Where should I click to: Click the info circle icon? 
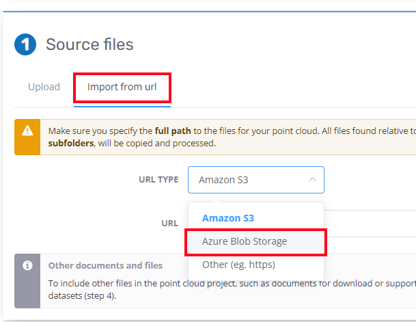coord(27,265)
